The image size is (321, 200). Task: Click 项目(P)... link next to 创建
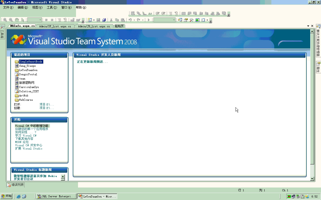[47, 108]
